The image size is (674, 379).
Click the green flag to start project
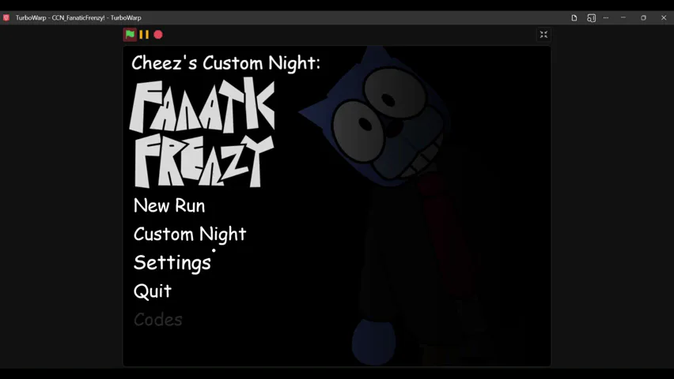(130, 34)
